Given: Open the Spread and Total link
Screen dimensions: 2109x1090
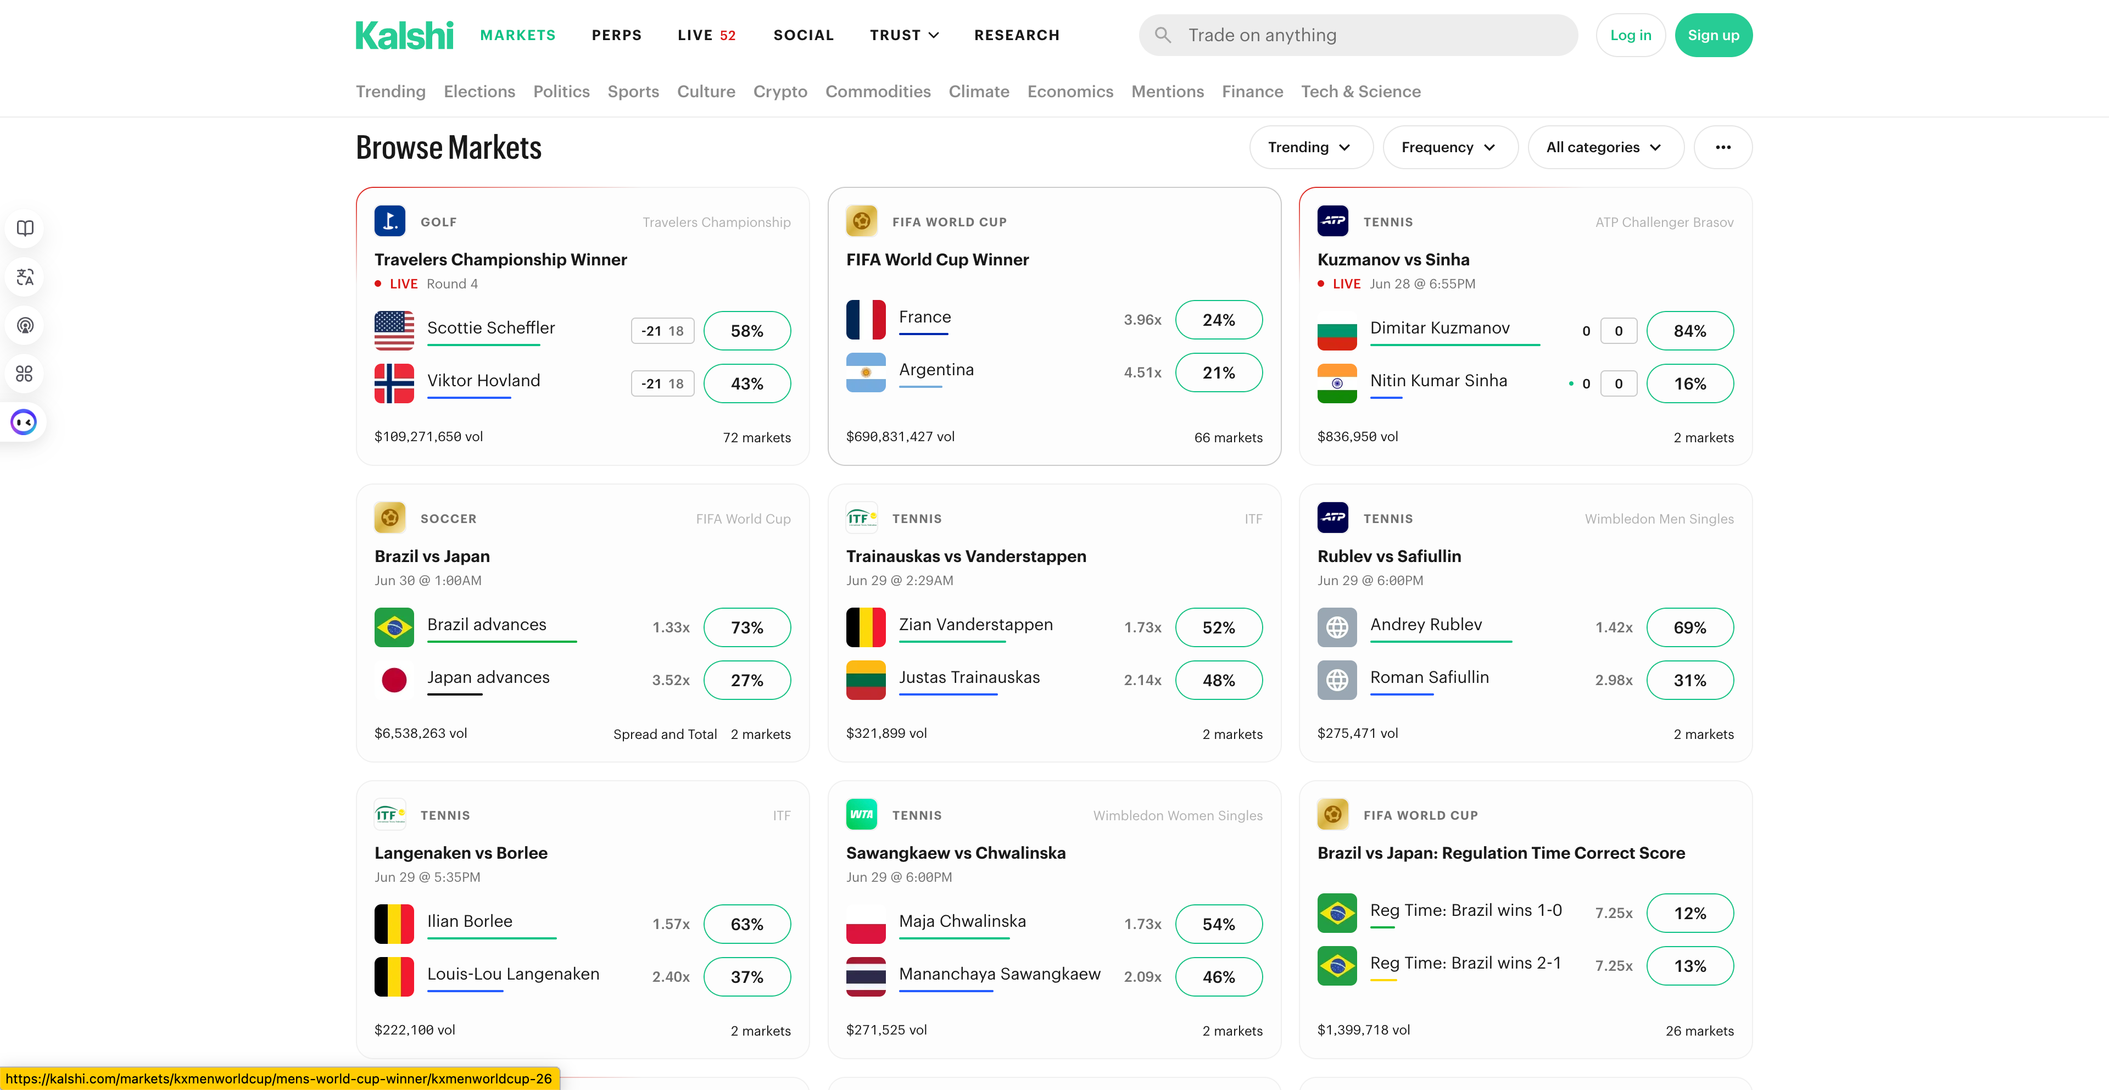Looking at the screenshot, I should coord(665,734).
